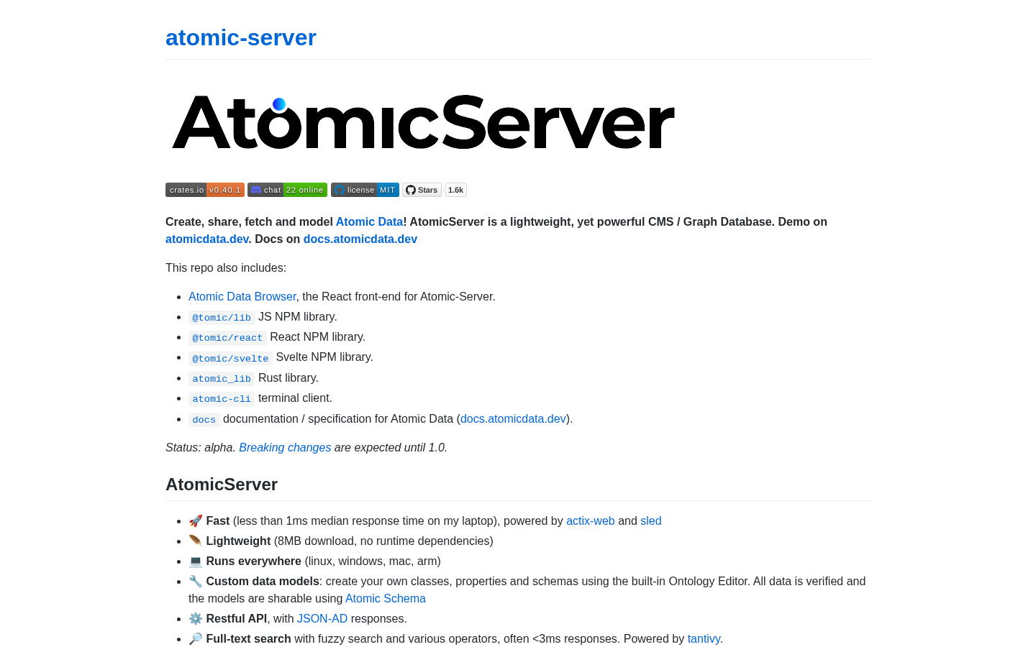Click the rocket emoji beside Fast
The height and width of the screenshot is (647, 1036).
coord(196,520)
